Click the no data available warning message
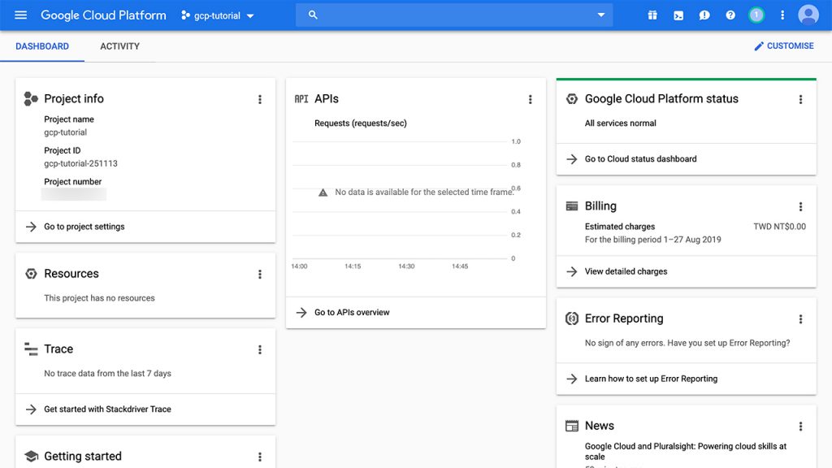832x468 pixels. tap(416, 192)
